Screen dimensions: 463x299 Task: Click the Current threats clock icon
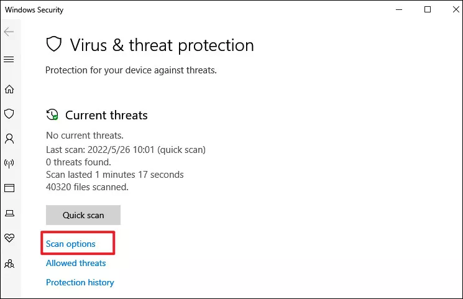[52, 114]
